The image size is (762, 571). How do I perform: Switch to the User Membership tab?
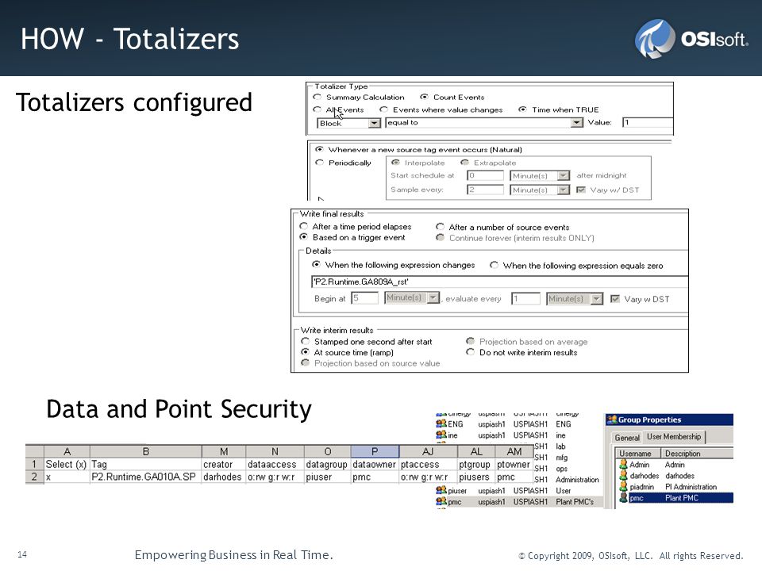[x=674, y=436]
